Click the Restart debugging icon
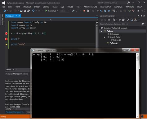Viewport: 147px width, 119px height. coord(88,11)
